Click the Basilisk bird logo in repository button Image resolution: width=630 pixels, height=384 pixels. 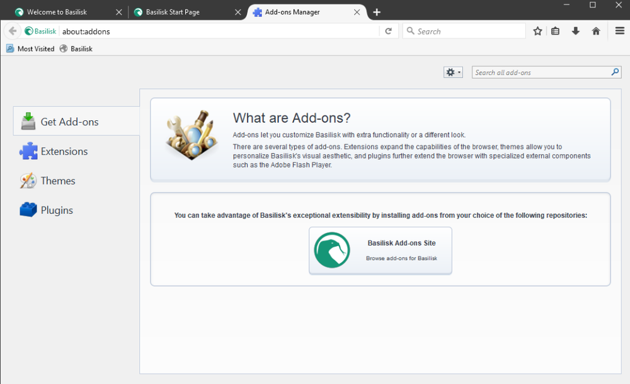click(x=332, y=250)
